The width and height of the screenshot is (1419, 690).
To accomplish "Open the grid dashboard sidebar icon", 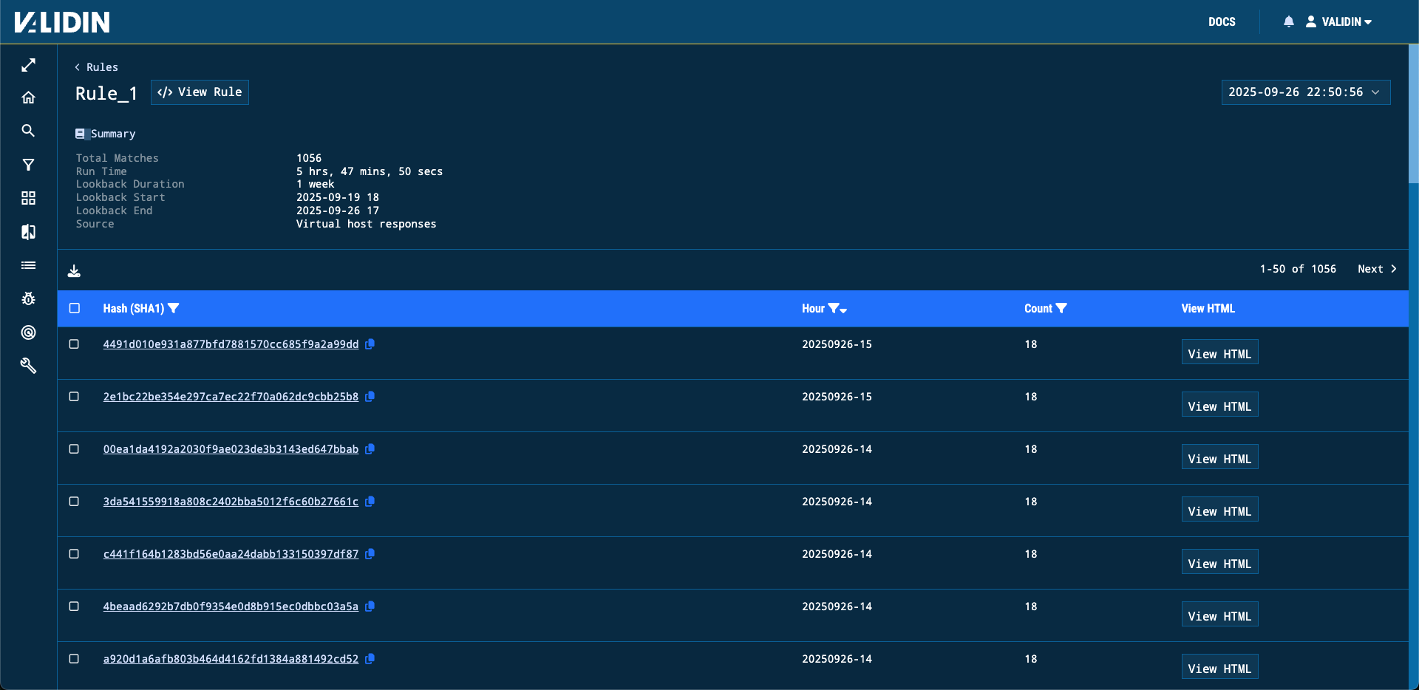I will pyautogui.click(x=28, y=198).
